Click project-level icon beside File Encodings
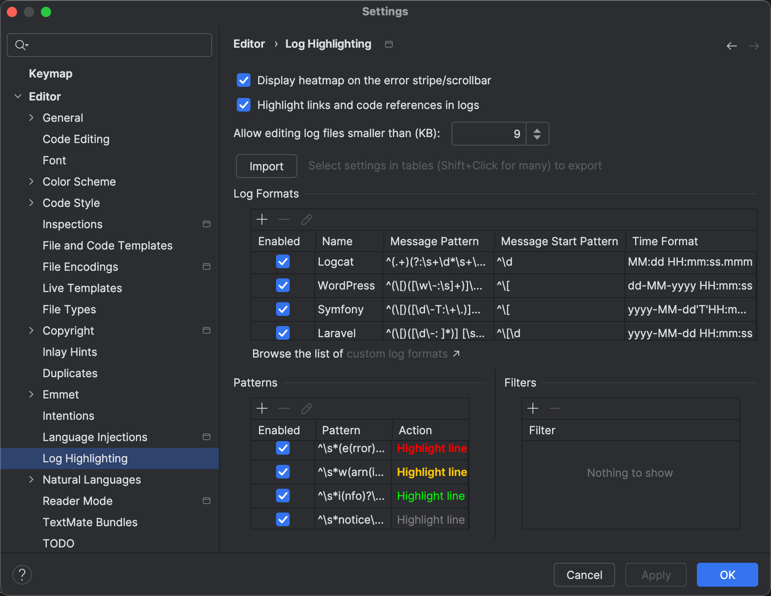The width and height of the screenshot is (771, 596). point(207,266)
